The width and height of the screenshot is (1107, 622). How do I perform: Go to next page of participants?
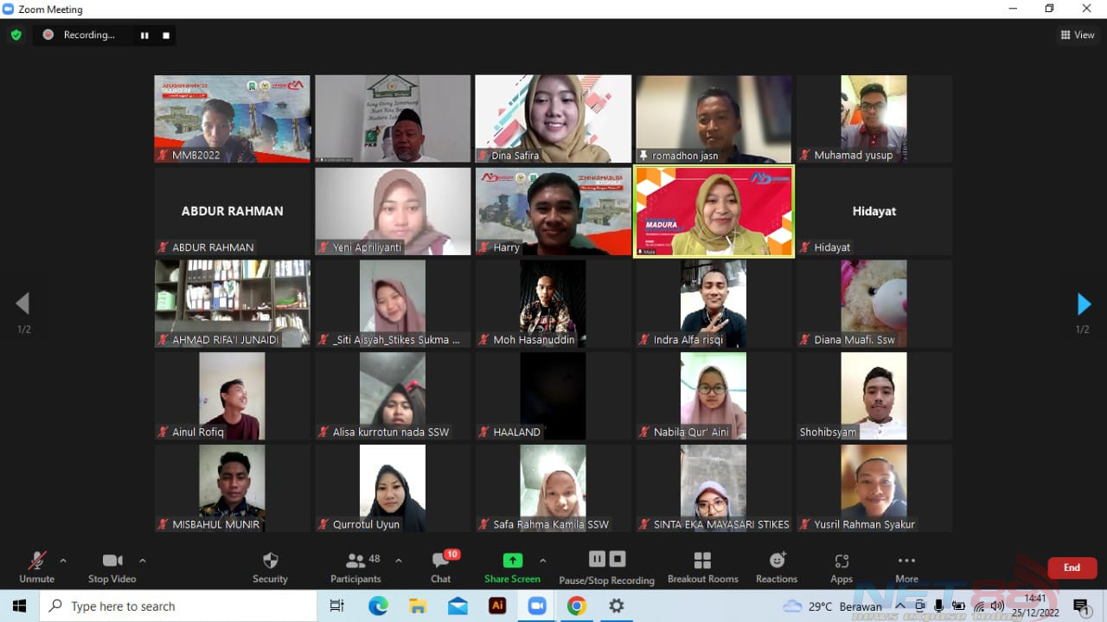pos(1084,304)
